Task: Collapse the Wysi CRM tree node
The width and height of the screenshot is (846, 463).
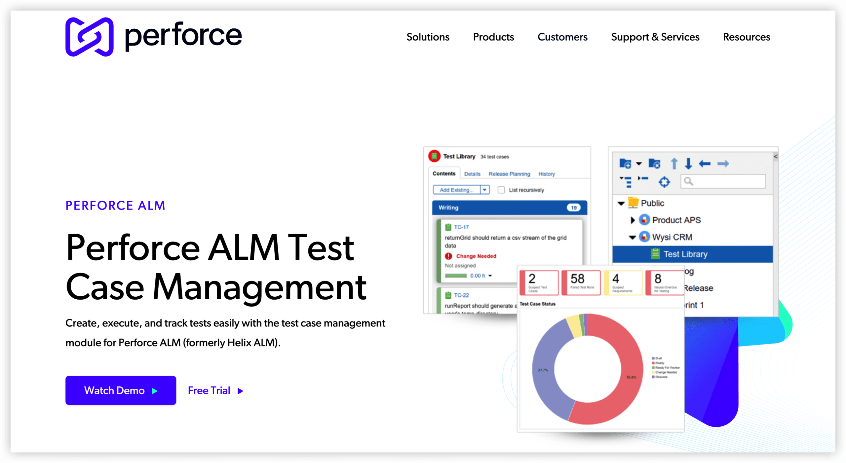Action: [x=632, y=237]
